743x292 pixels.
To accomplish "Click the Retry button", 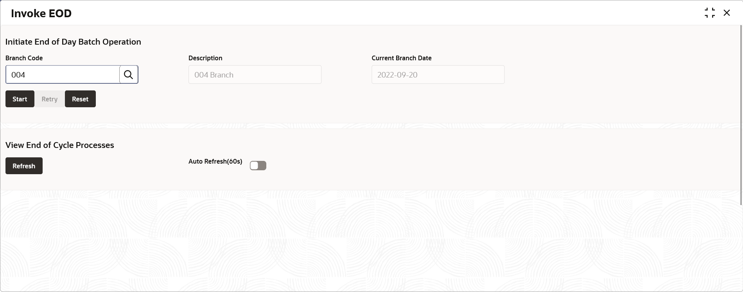I will pos(50,99).
